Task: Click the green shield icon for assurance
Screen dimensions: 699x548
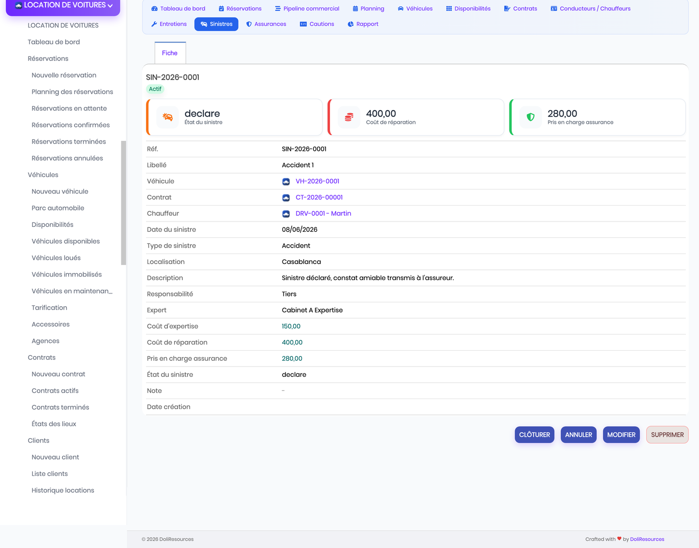Action: (531, 117)
